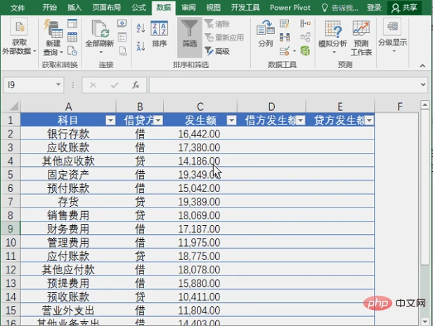Image resolution: width=433 pixels, height=326 pixels.
Task: Open Advanced filter options
Action: pyautogui.click(x=217, y=51)
